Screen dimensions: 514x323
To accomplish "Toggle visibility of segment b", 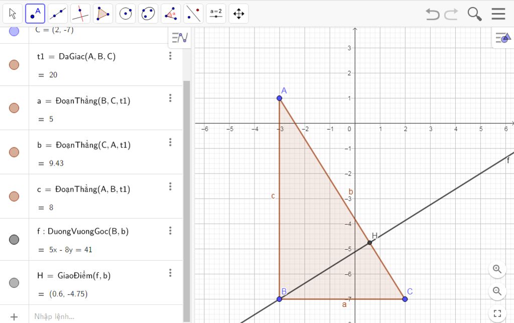I will [14, 152].
